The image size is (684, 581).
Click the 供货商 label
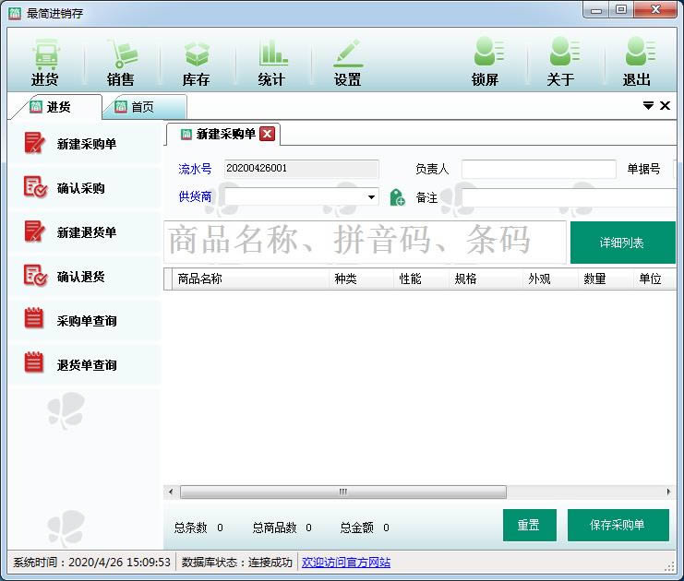195,196
